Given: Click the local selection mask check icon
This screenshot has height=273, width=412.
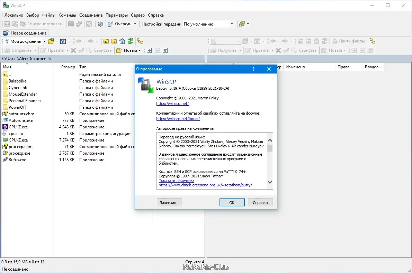Looking at the screenshot, I should 165,50.
